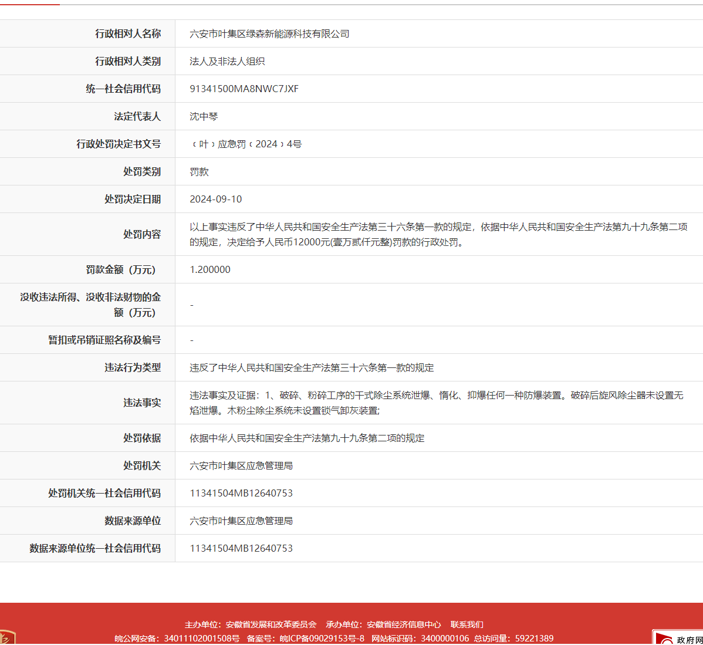Click the fine amount value 1.200000

click(210, 270)
